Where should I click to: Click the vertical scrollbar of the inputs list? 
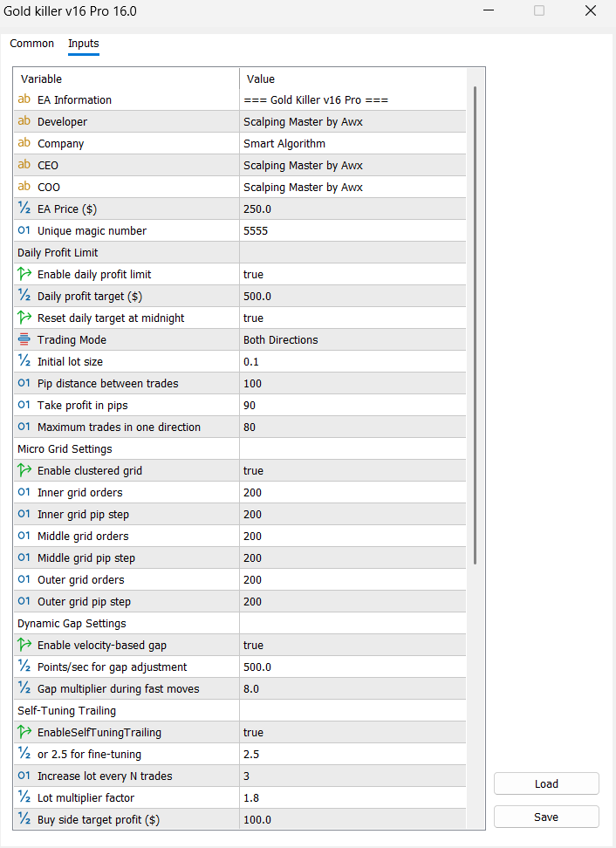coord(476,325)
